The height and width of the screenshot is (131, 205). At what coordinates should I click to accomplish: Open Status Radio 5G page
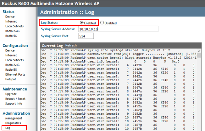[11, 36]
